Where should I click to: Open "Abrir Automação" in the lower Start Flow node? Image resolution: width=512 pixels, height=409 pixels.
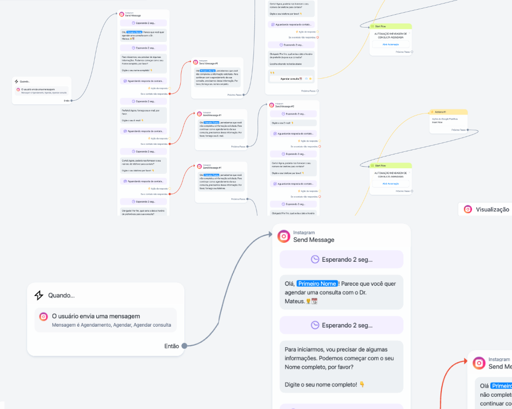390,184
